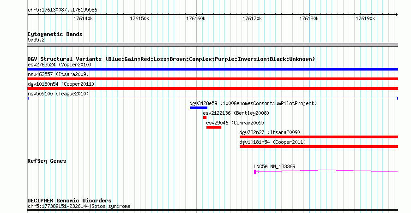Click the Sotos syndrome black bar
The image size is (411, 213).
212,210
